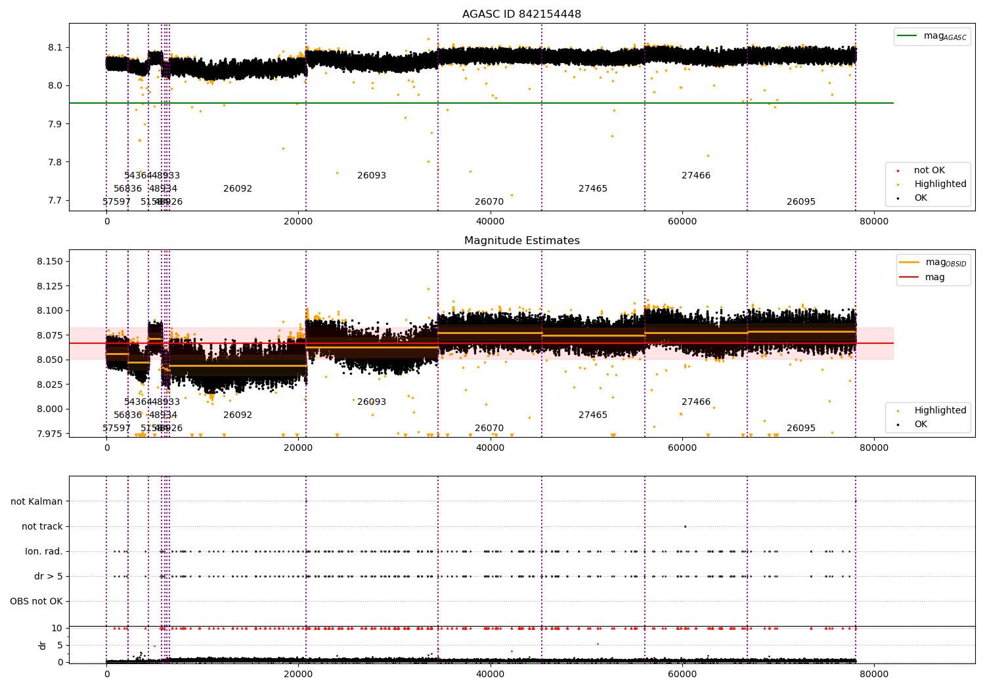Click the 7.9 y-axis tick label

pos(55,124)
